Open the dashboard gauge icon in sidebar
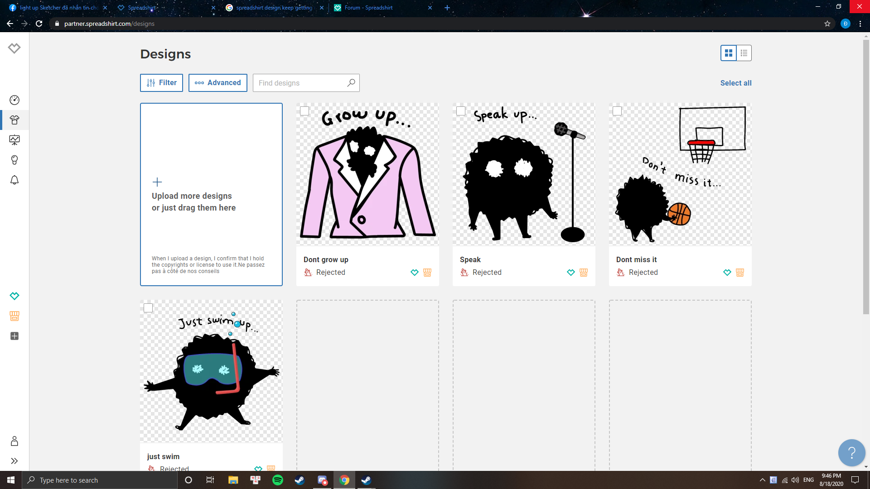Screen dimensions: 870x489 (14, 100)
